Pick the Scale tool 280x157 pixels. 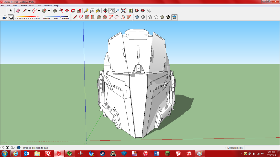[x=79, y=11]
